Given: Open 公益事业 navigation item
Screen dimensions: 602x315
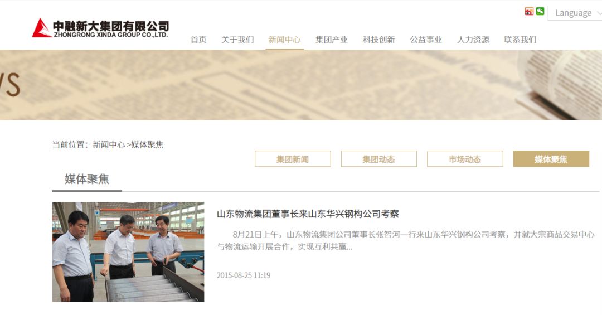Looking at the screenshot, I should (426, 40).
